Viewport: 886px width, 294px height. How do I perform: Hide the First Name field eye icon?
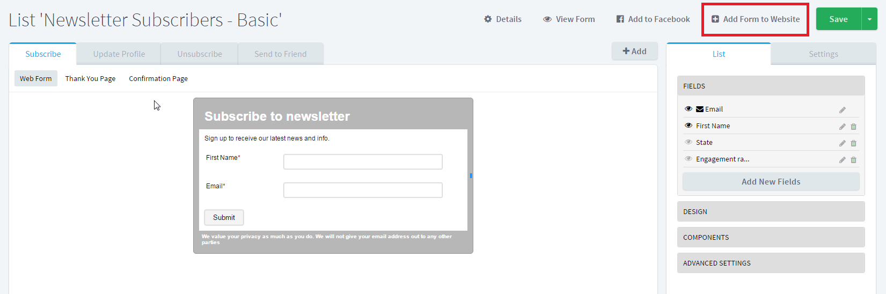pyautogui.click(x=689, y=126)
